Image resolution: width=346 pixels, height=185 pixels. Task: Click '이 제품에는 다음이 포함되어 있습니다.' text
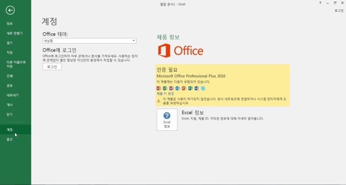tap(183, 82)
